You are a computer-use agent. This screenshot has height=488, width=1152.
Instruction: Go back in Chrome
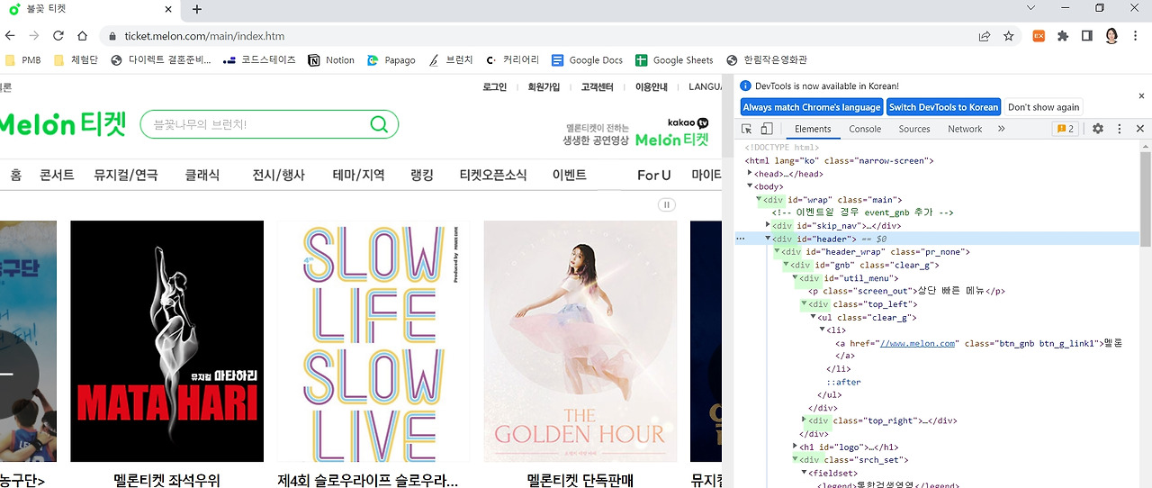10,36
